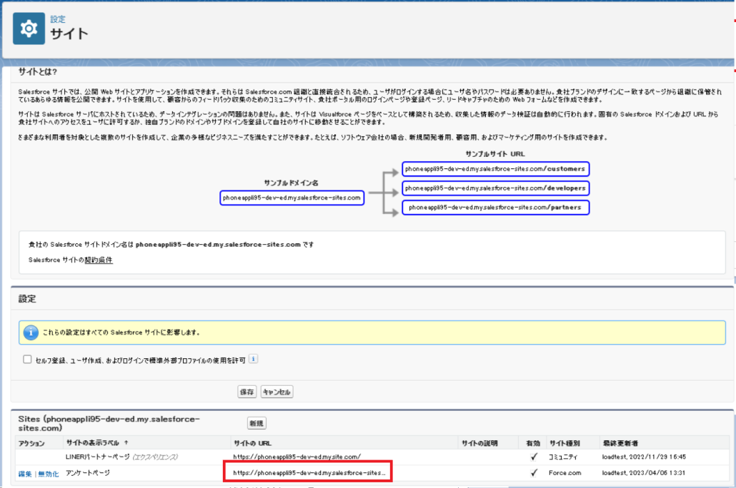Viewport: 736px width, 488px height.
Task: Open the 契約条件 link
Action: [x=99, y=260]
